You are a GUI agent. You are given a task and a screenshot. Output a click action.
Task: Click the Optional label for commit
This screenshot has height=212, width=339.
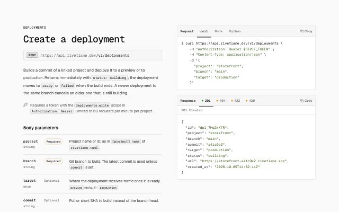(51, 200)
